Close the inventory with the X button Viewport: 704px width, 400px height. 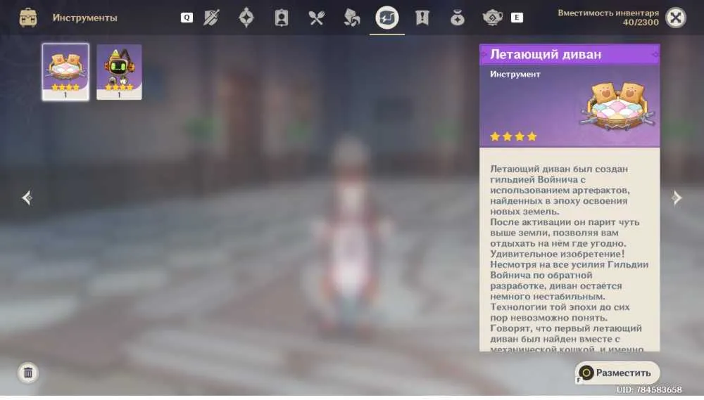click(x=676, y=18)
